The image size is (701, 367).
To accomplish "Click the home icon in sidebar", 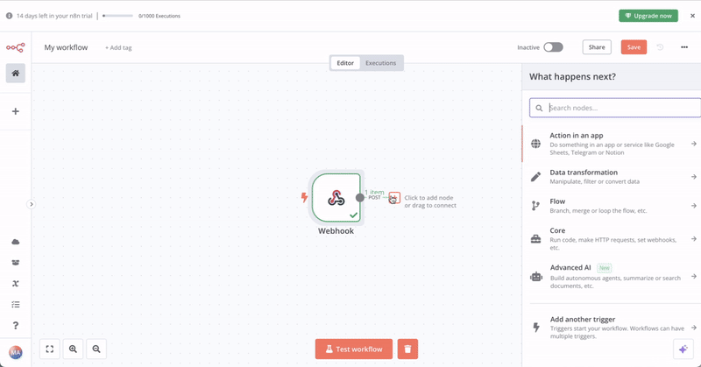I will pyautogui.click(x=15, y=74).
